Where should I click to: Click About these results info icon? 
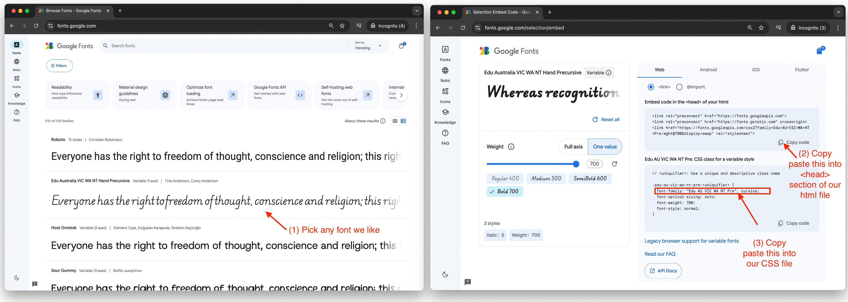(x=383, y=121)
